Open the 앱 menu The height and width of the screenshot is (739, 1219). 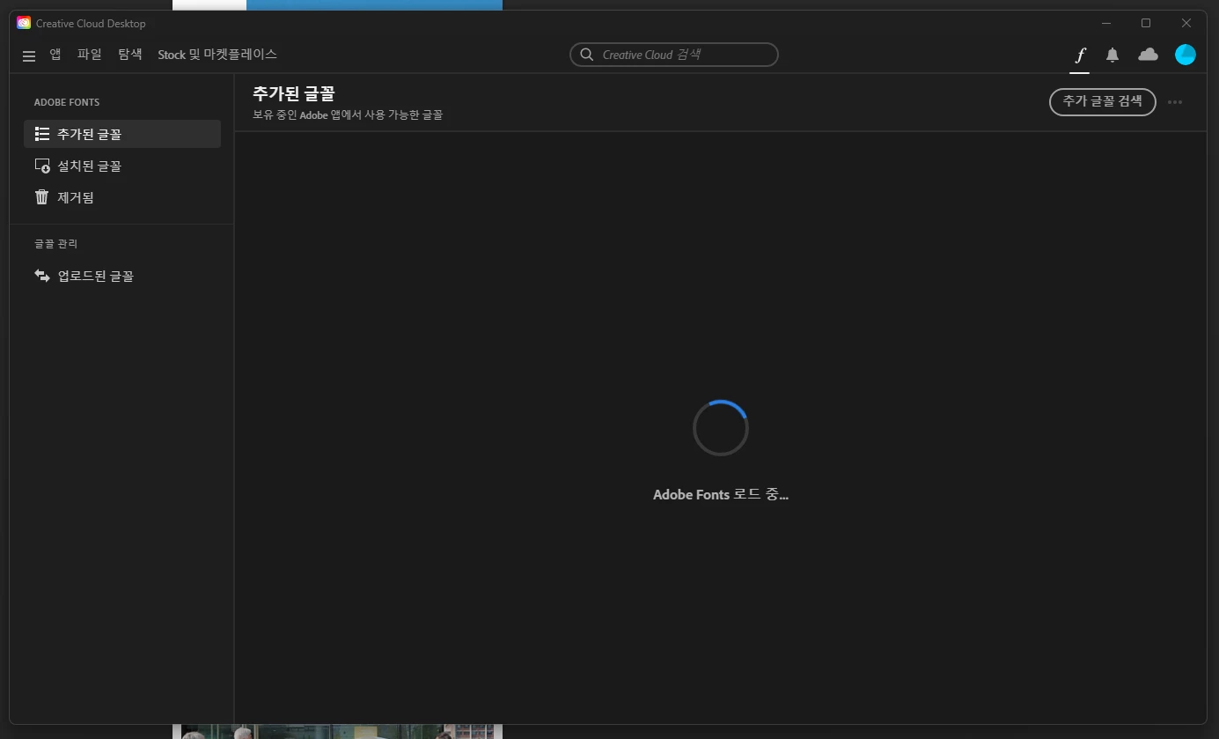click(55, 55)
